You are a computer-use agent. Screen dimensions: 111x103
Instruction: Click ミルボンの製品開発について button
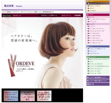(x=98, y=77)
